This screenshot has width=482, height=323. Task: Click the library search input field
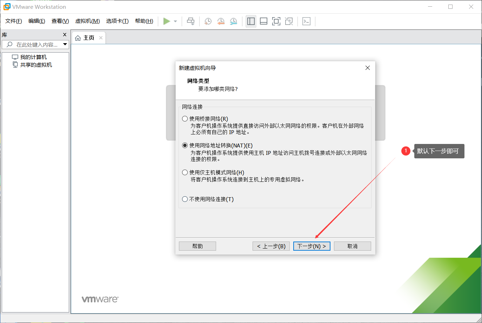tap(35, 45)
